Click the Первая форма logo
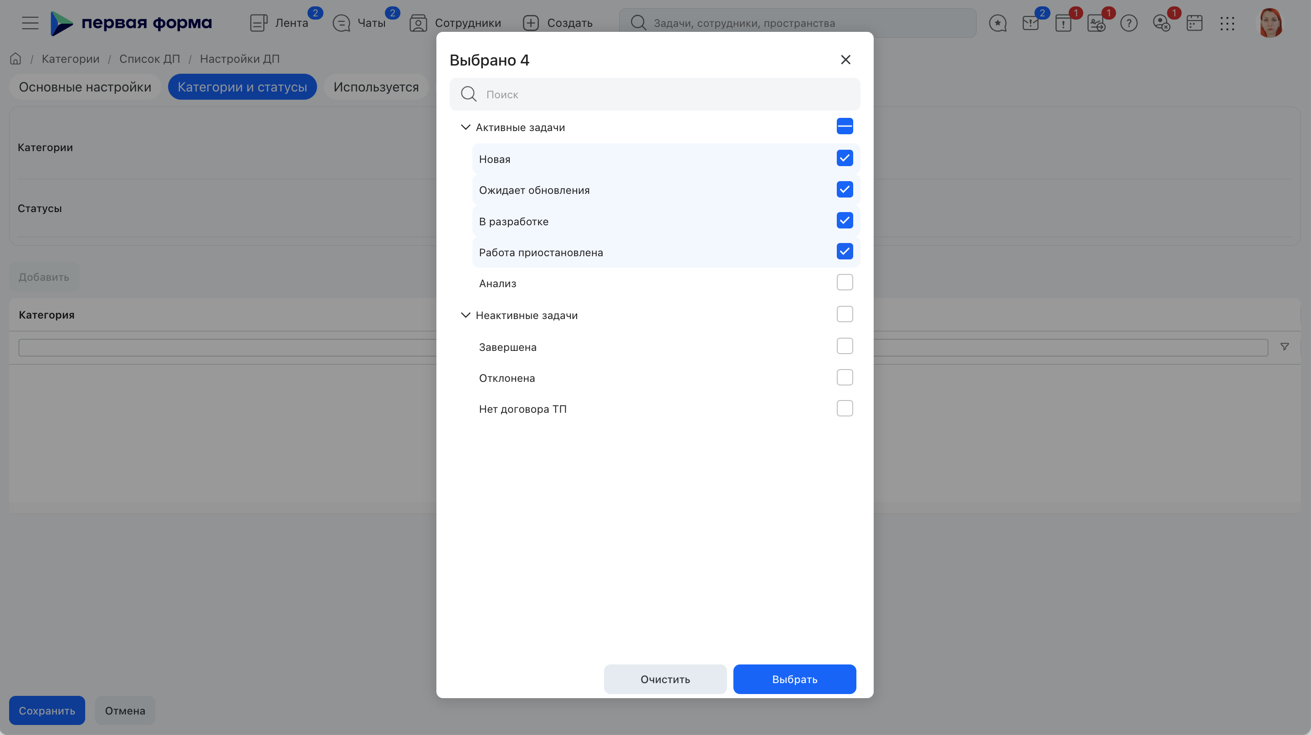This screenshot has height=735, width=1311. coord(131,23)
